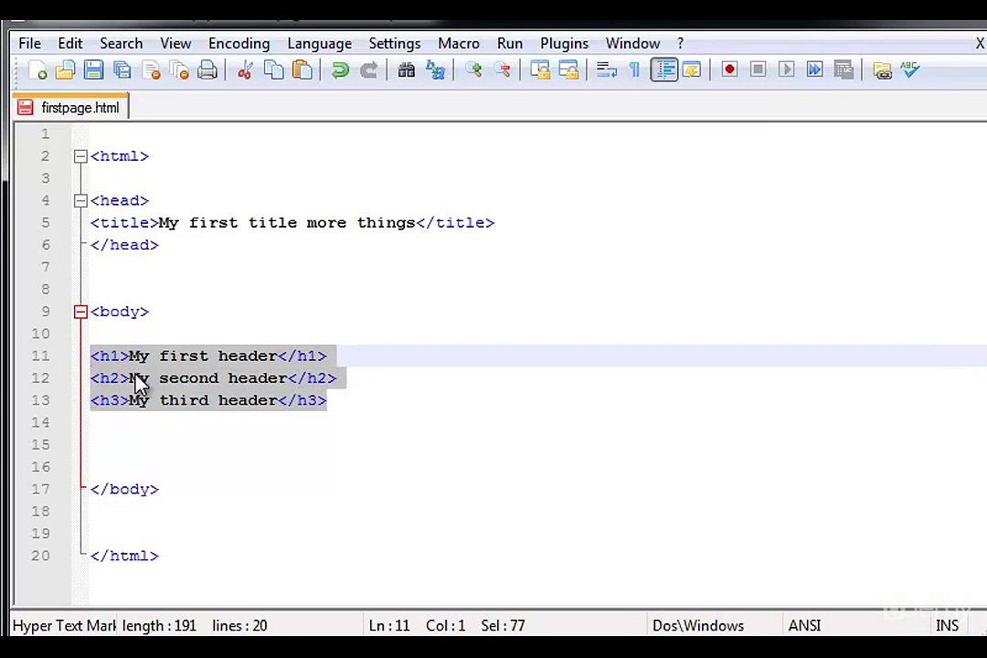Open the Run menu
Image resolution: width=987 pixels, height=658 pixels.
point(509,44)
